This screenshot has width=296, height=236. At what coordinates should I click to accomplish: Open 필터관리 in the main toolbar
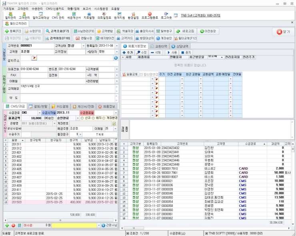pyautogui.click(x=10, y=16)
